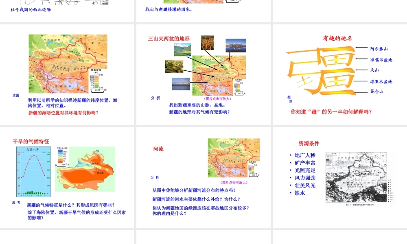Click the Xinjiang terrain map above 读图
The height and width of the screenshot is (244, 407).
68,64
